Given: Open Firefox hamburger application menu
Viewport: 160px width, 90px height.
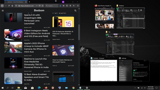Looking at the screenshot, I should pyautogui.click(x=78, y=6).
